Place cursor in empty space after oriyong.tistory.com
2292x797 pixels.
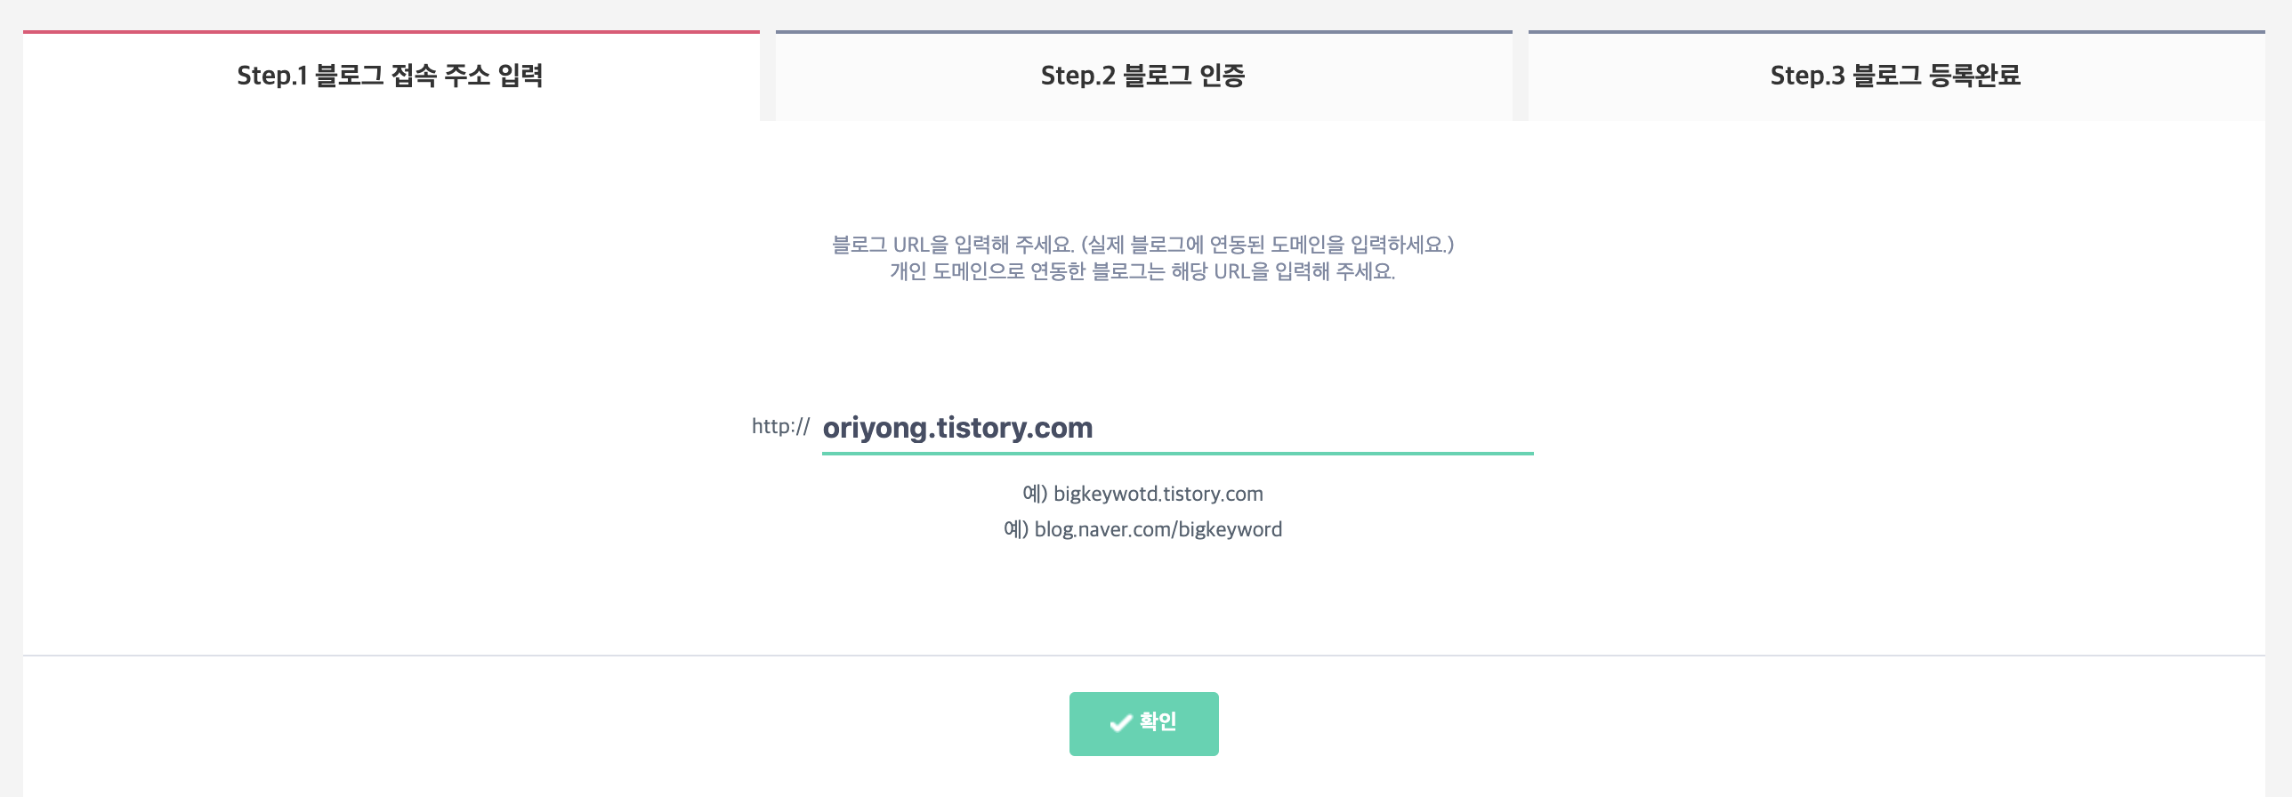(x=1312, y=428)
